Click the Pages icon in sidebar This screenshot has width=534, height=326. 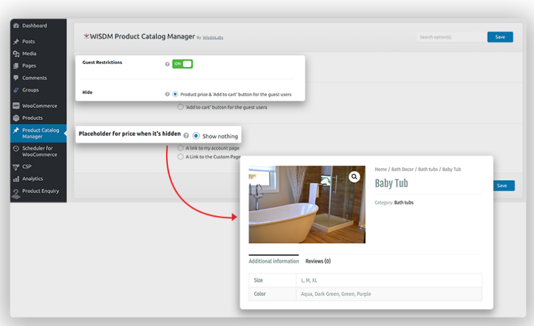pos(16,66)
